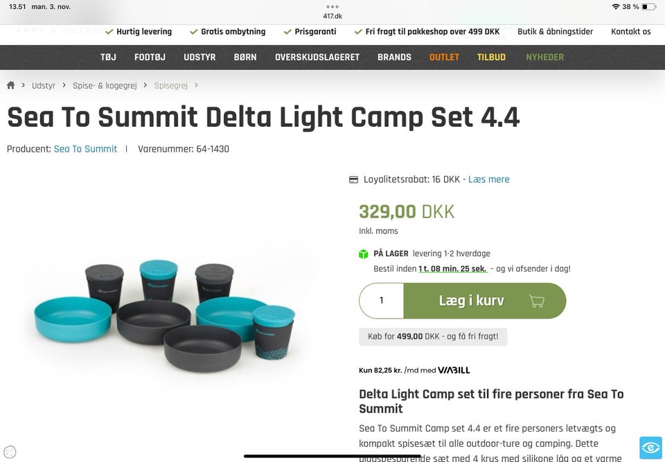This screenshot has height=462, width=665.
Task: Expand the Spisegrej breadcrumb chevron
Action: click(196, 85)
